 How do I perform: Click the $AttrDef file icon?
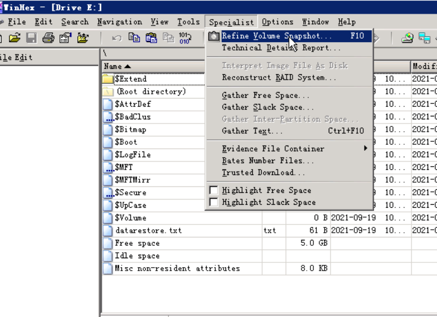108,104
